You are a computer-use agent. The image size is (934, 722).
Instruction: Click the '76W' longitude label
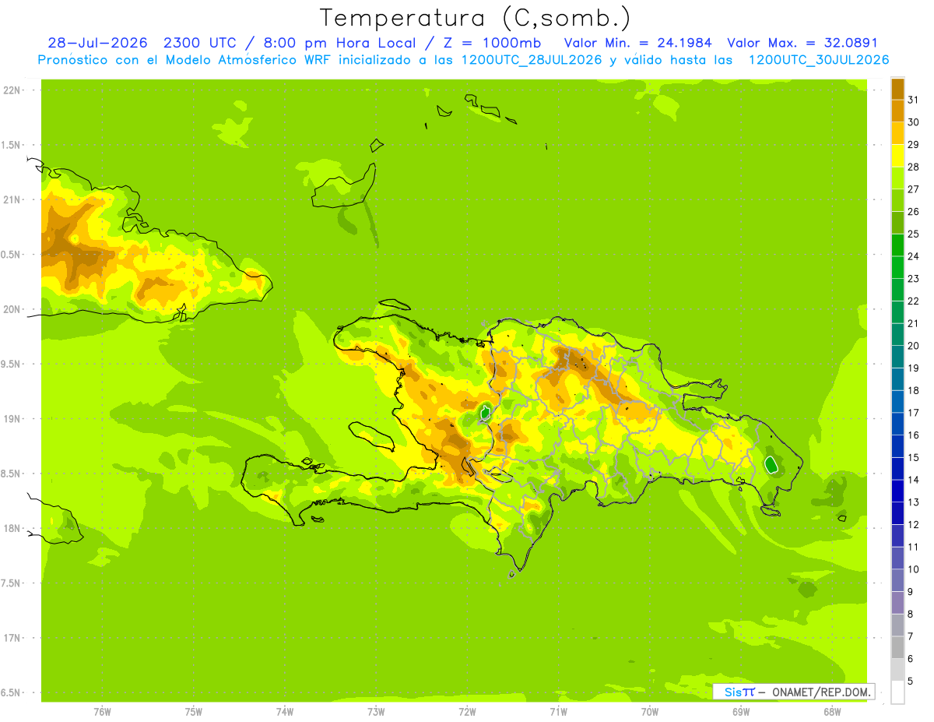(x=101, y=712)
